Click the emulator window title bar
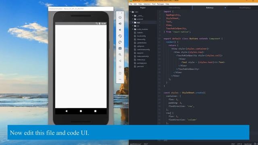The image size is (258, 145). (81, 9)
